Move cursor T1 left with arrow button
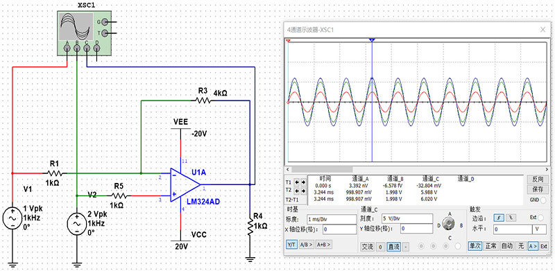Image resolution: width=555 pixels, height=271 pixels. pyautogui.click(x=297, y=182)
